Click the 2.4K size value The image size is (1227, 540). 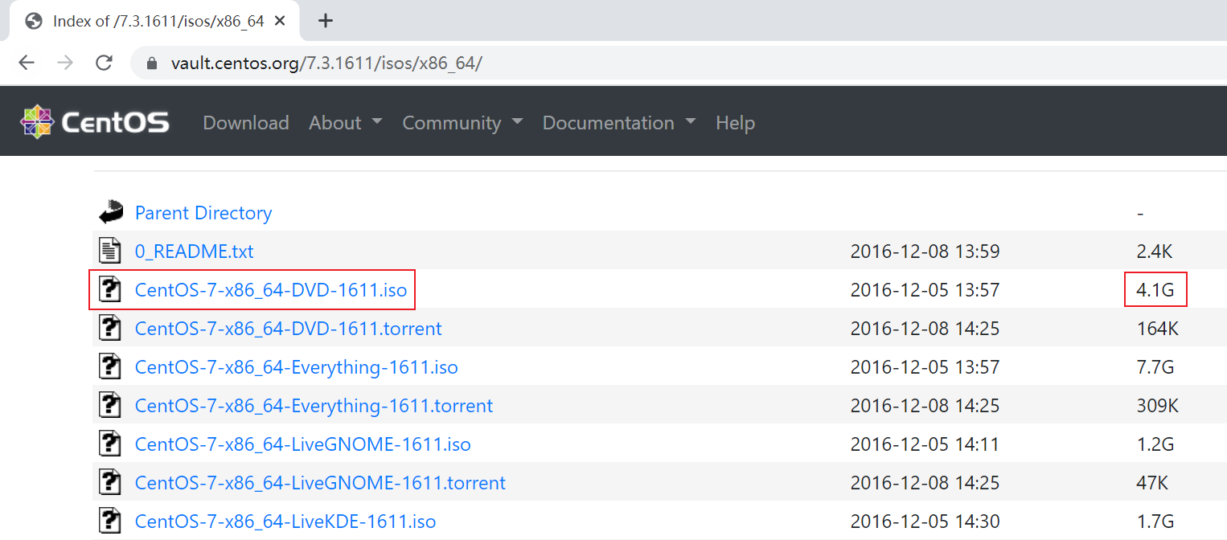(x=1155, y=252)
